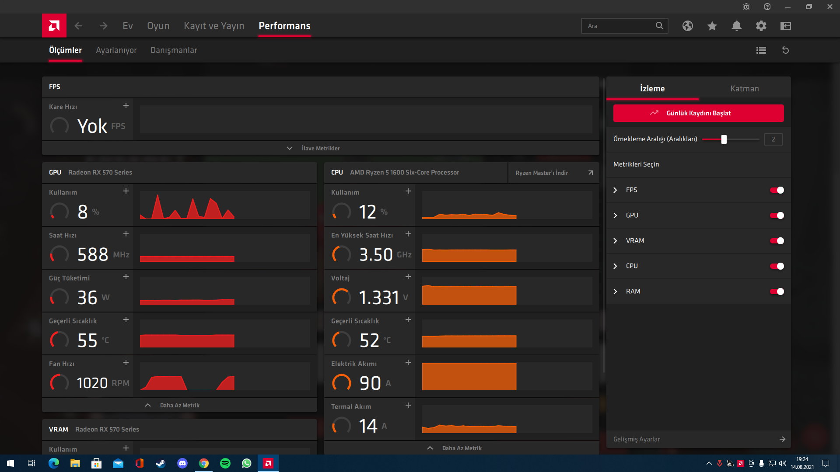The width and height of the screenshot is (840, 472).
Task: Expand FPS metric list chevron
Action: [x=616, y=190]
